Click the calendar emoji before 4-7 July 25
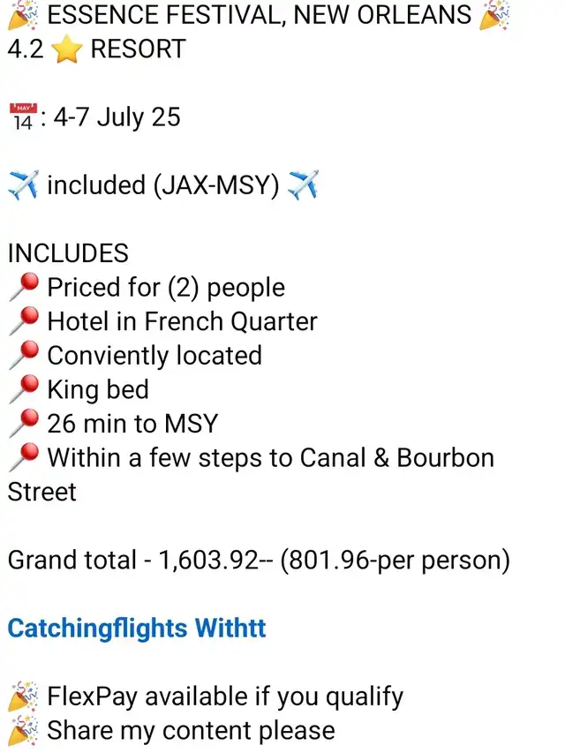This screenshot has width=565, height=753. tap(23, 117)
